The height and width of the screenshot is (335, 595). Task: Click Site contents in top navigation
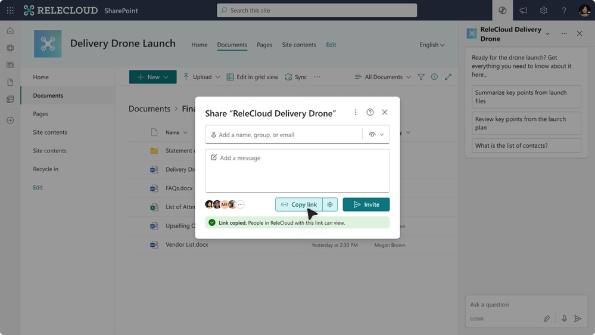298,45
